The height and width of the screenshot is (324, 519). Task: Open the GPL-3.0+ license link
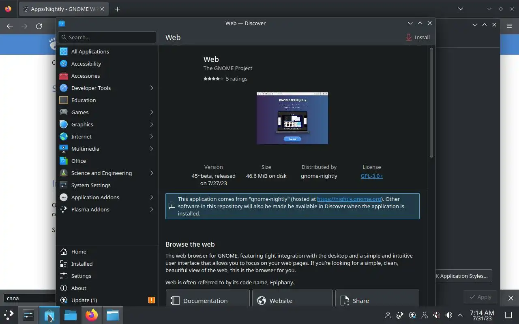[371, 176]
